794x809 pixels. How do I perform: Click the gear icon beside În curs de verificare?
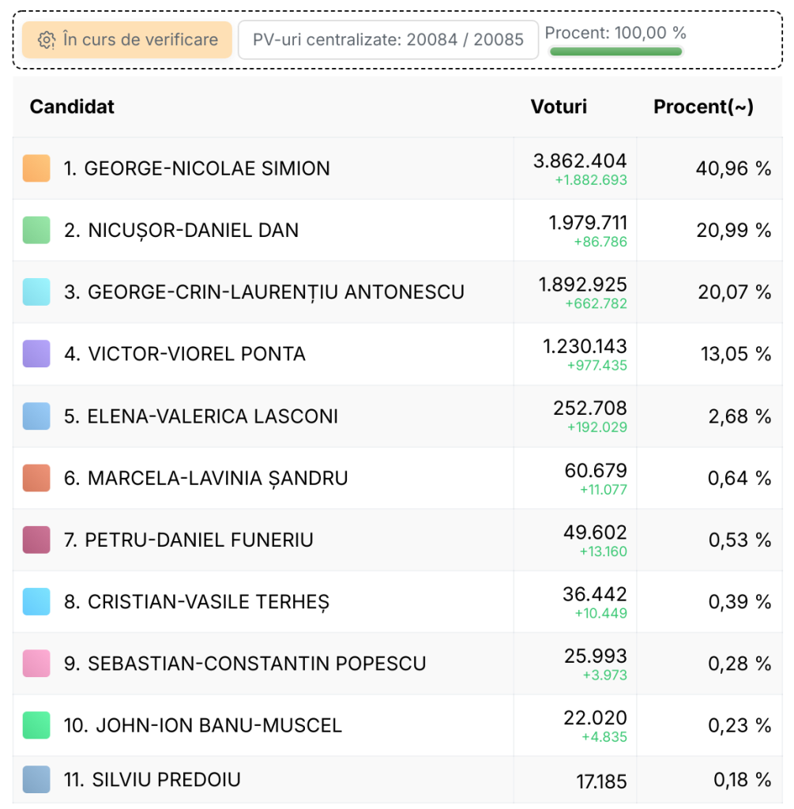[x=47, y=40]
